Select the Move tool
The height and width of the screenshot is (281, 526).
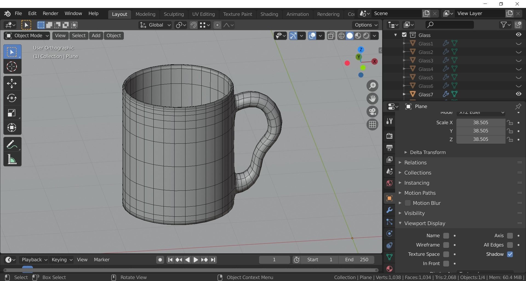click(x=12, y=83)
